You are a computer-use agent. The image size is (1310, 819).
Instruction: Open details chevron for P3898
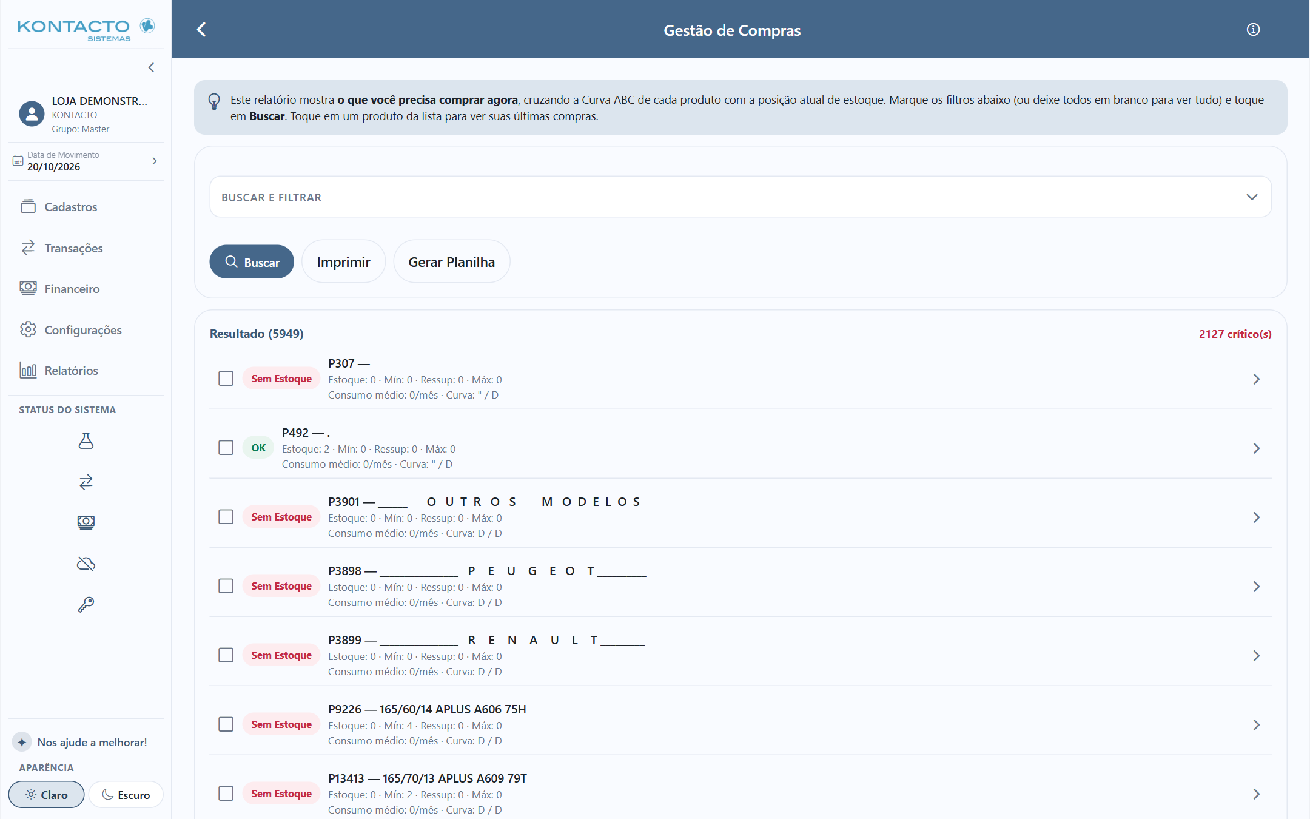(1256, 587)
